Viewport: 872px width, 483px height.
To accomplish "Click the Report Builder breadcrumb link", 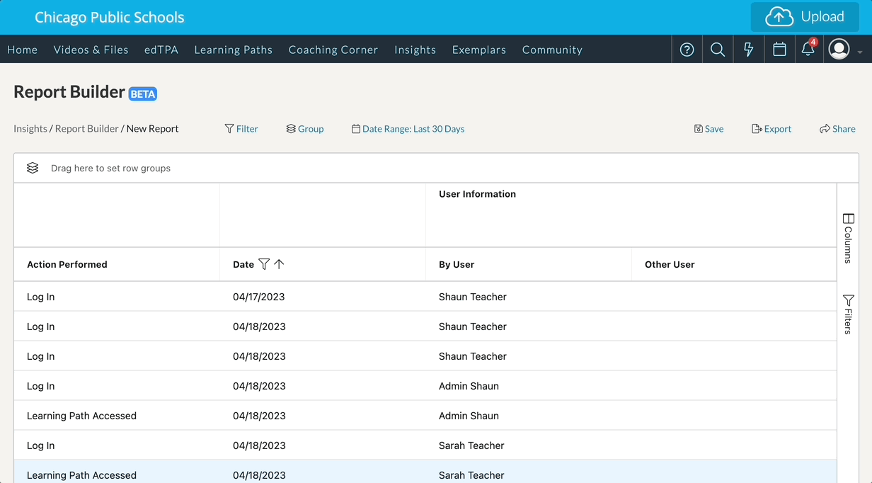I will pos(86,129).
